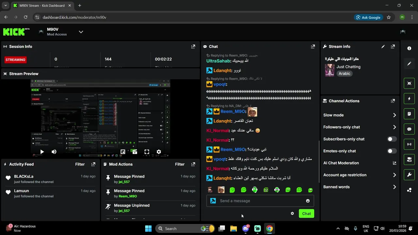Select the Arabic language tag
This screenshot has width=418, height=235.
pos(345,74)
